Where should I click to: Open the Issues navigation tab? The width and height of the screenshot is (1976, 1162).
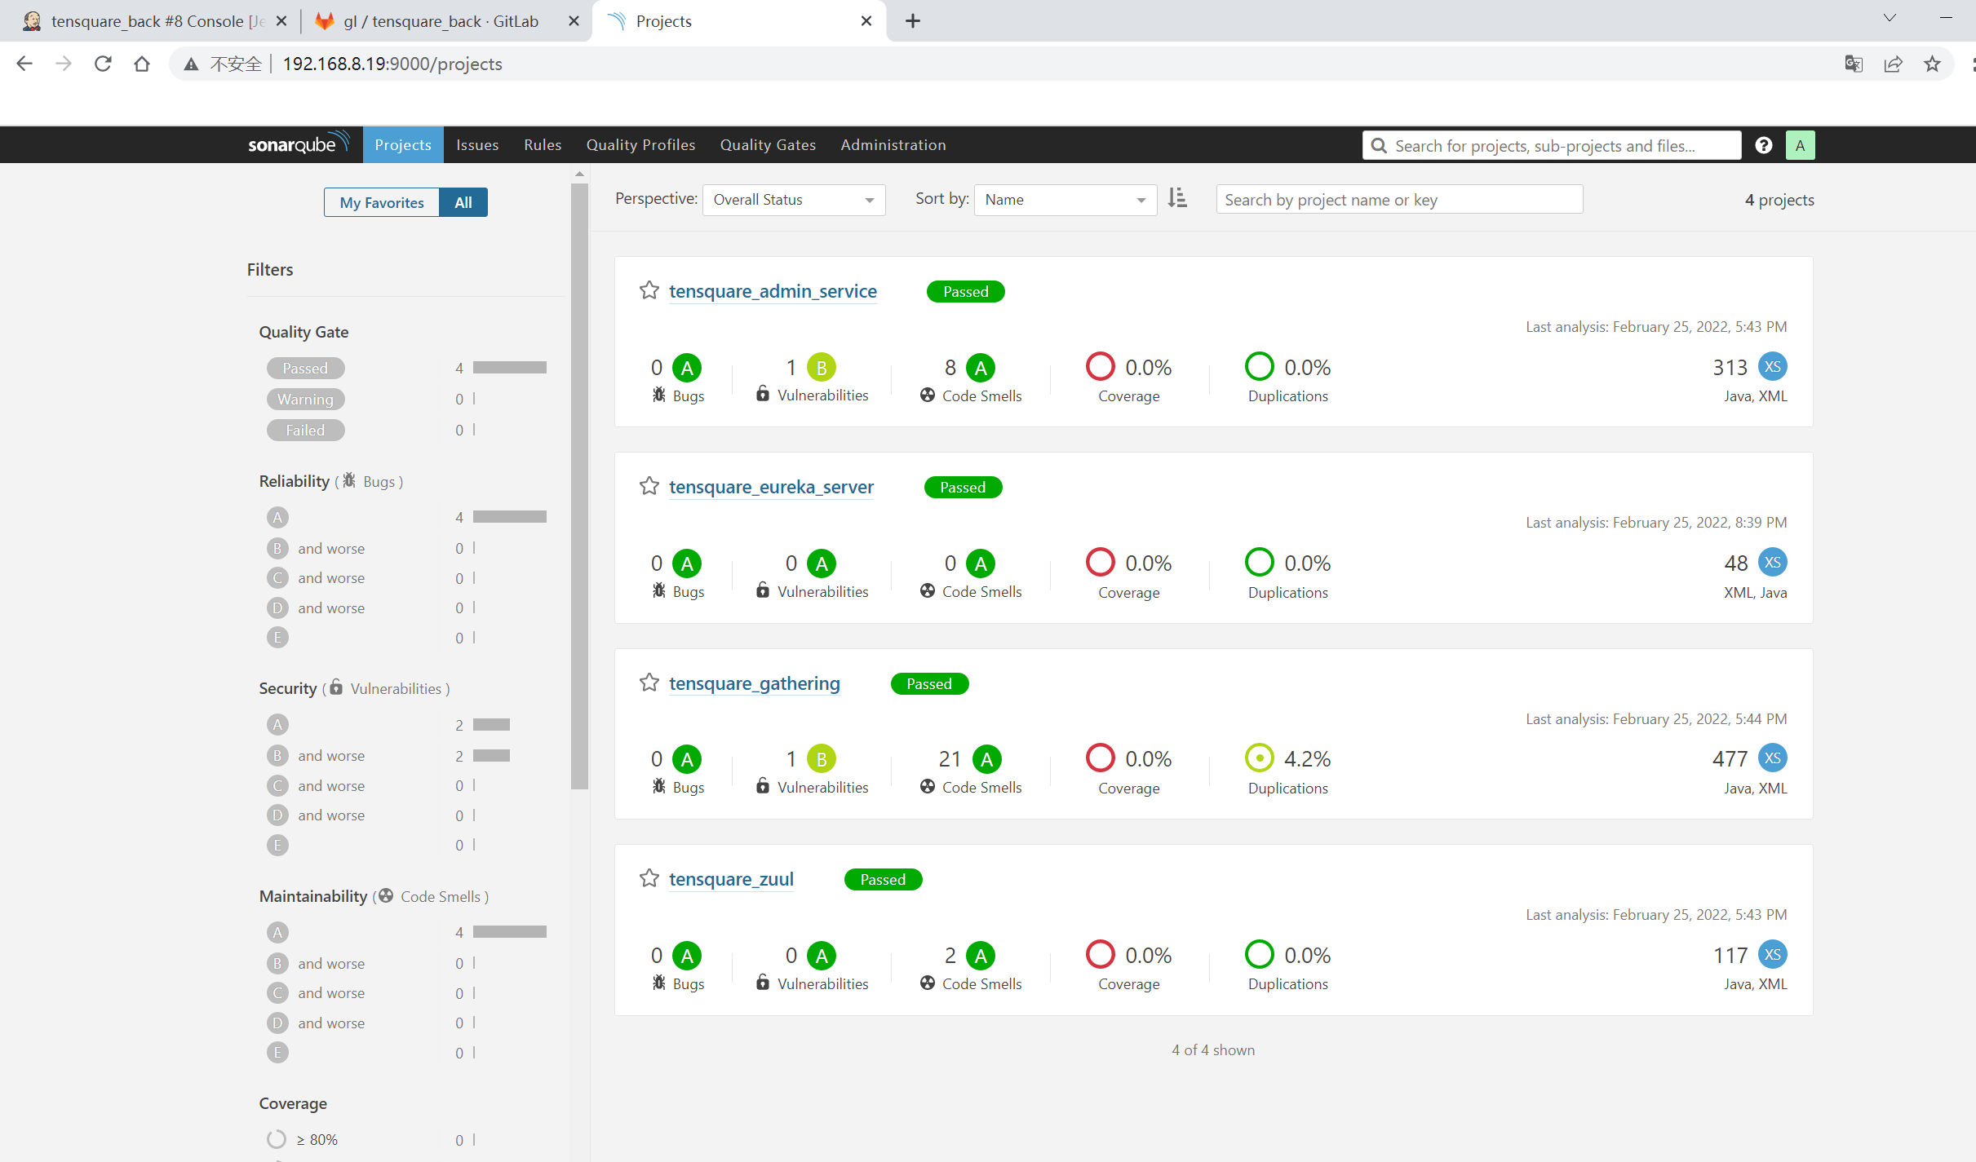click(477, 144)
